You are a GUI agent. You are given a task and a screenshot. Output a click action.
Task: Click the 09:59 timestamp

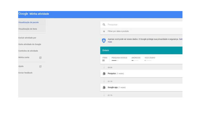110,68
